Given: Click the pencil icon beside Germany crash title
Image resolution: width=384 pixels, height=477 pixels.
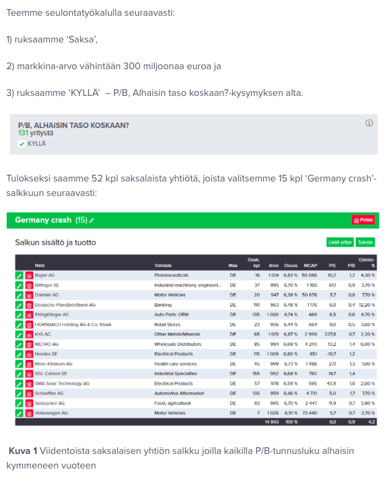Looking at the screenshot, I should point(92,220).
